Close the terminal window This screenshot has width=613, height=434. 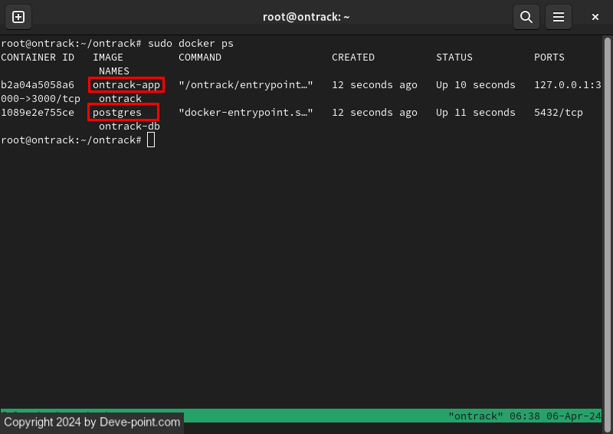coord(595,17)
